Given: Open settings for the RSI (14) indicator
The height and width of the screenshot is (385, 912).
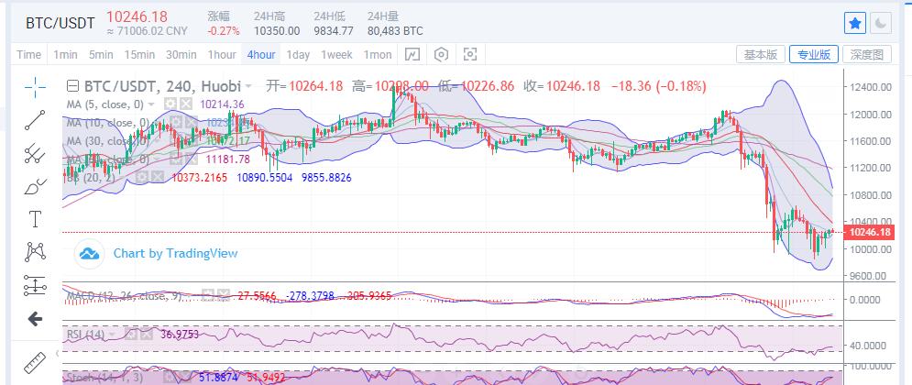Looking at the screenshot, I should (131, 334).
